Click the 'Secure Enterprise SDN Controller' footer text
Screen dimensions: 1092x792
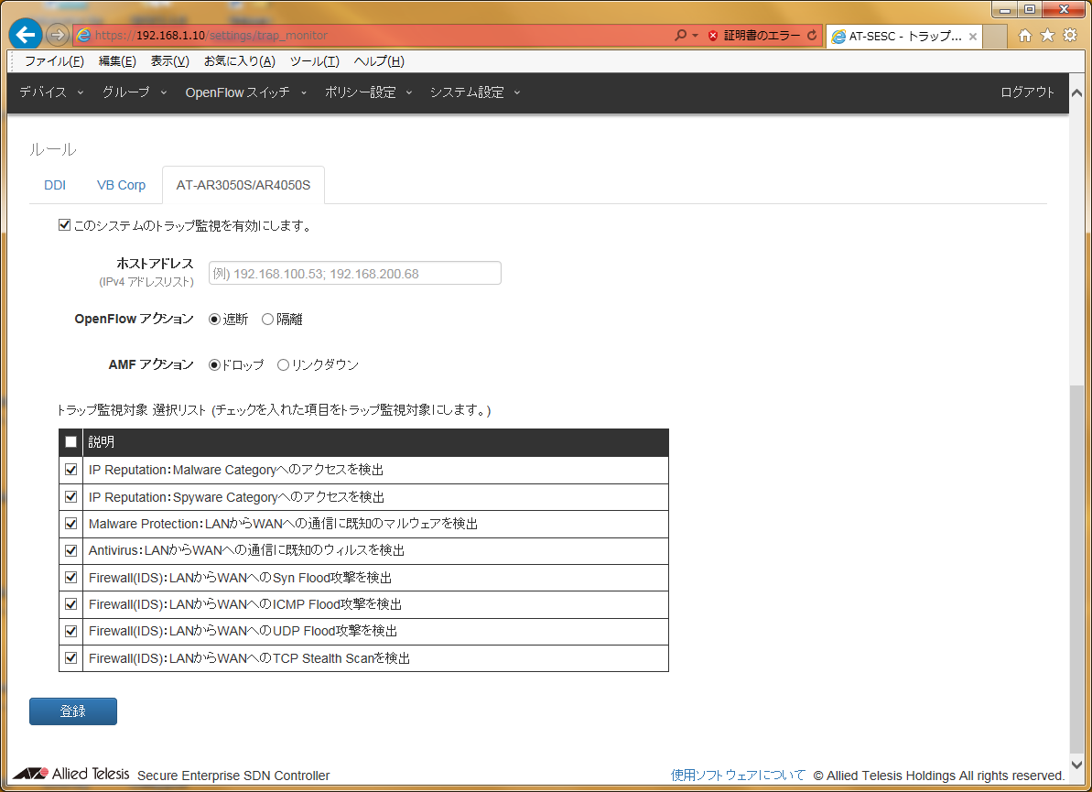pos(233,776)
